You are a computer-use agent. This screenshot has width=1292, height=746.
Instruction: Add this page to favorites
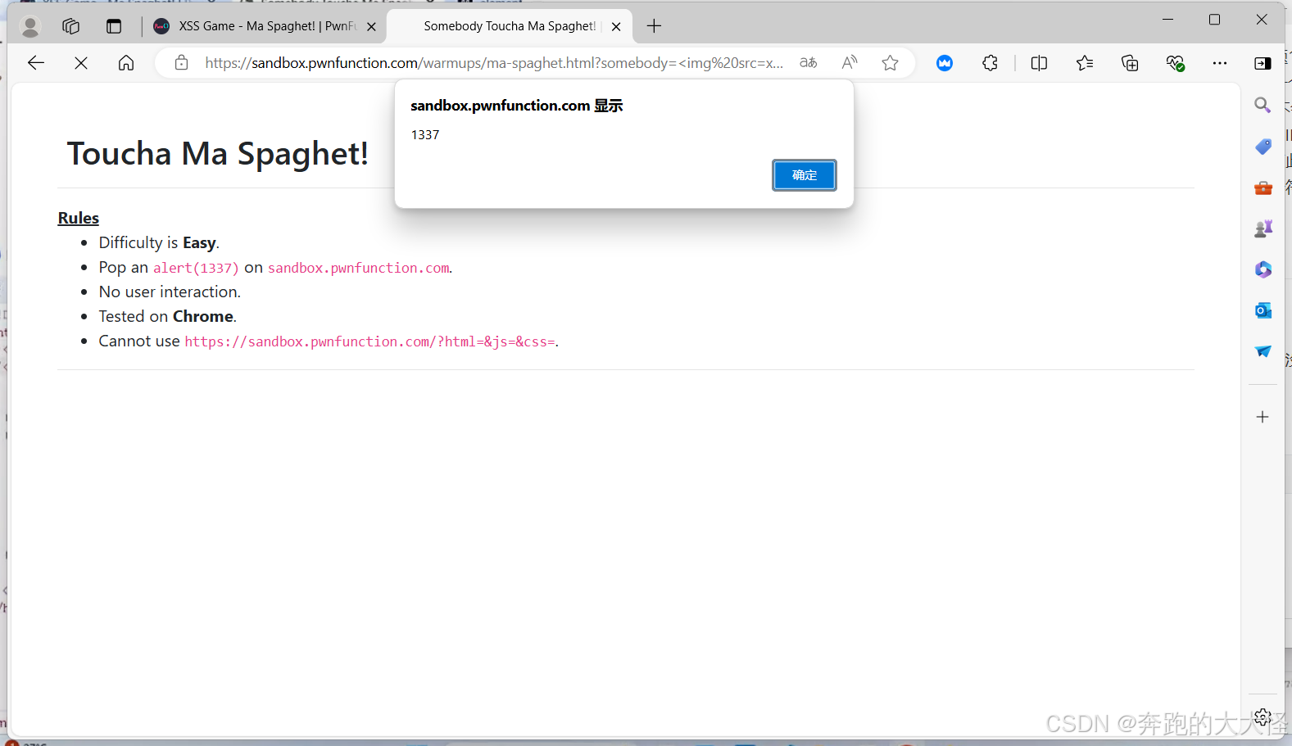pos(891,63)
